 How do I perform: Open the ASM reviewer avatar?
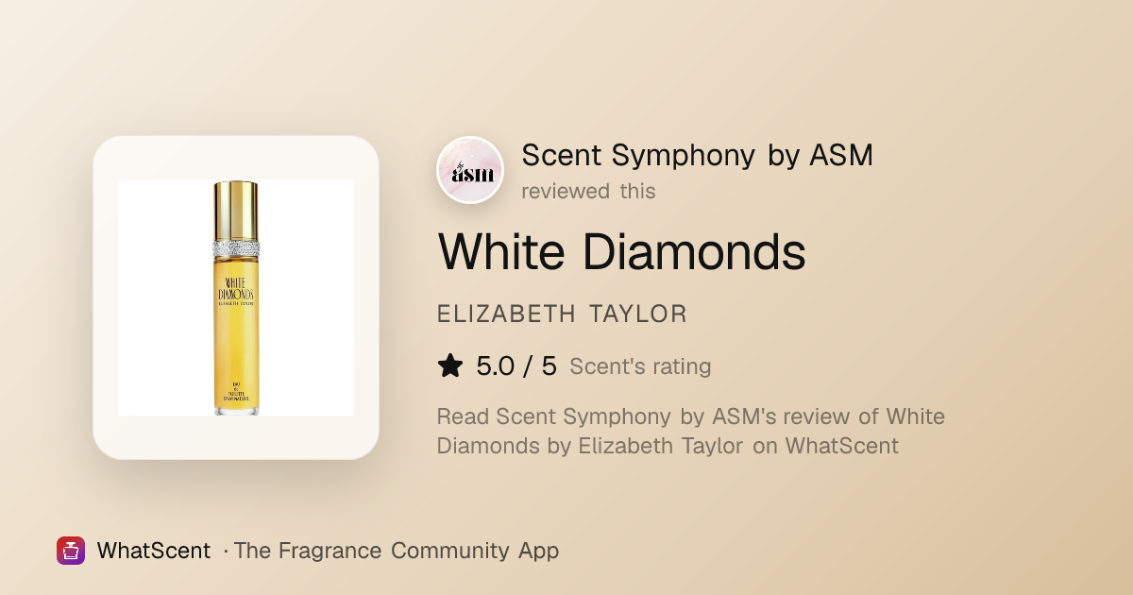470,170
